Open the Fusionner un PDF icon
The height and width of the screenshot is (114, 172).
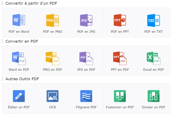[x=120, y=96]
